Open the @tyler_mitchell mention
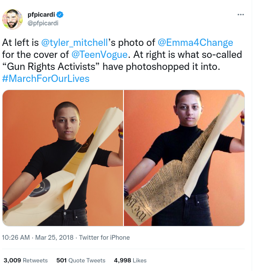Viewport: 259px width, 271px height. point(75,42)
